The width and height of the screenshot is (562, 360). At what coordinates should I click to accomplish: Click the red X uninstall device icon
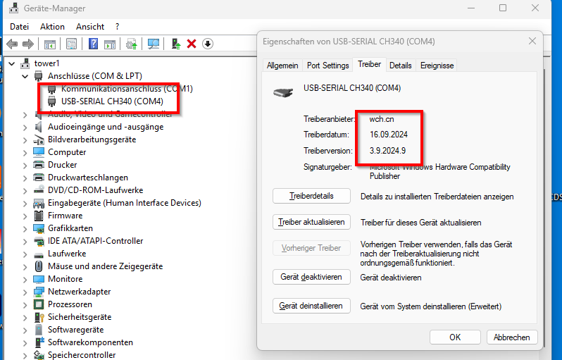(192, 44)
